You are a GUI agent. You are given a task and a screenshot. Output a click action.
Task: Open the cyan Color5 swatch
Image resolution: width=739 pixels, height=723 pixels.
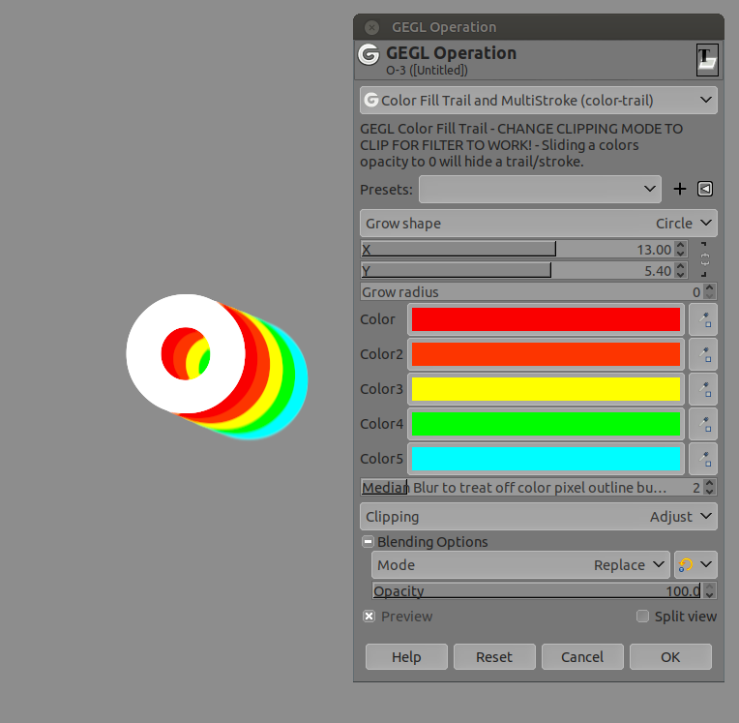[546, 459]
